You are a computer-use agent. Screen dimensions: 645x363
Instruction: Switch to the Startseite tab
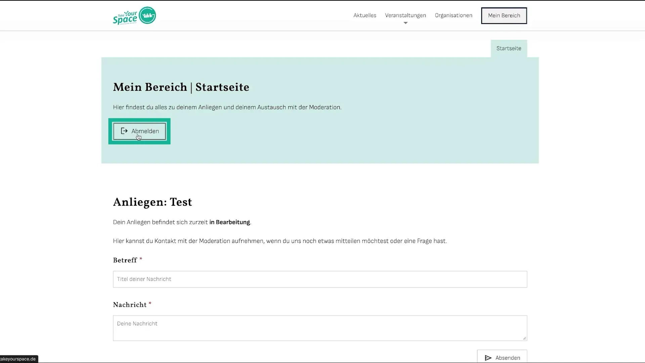coord(509,48)
